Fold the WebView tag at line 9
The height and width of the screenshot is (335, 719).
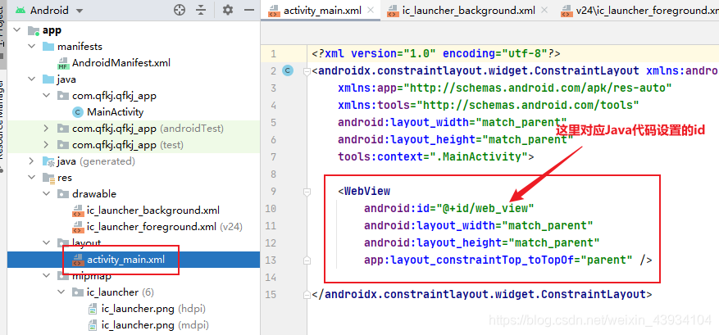(x=307, y=191)
